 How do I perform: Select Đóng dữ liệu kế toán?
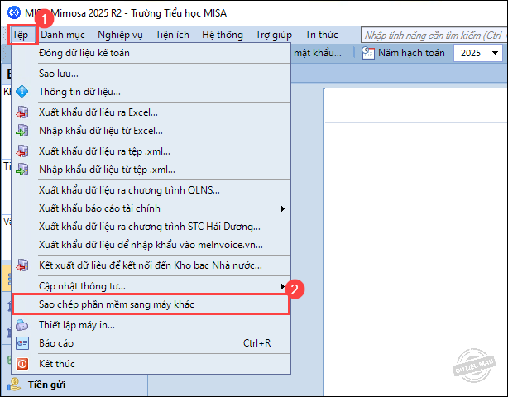pyautogui.click(x=151, y=53)
